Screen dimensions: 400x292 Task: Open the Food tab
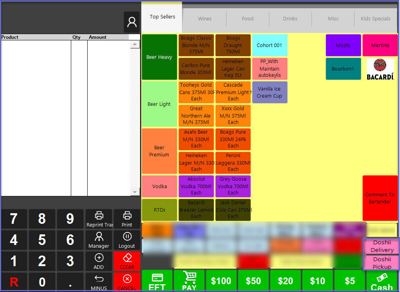247,19
